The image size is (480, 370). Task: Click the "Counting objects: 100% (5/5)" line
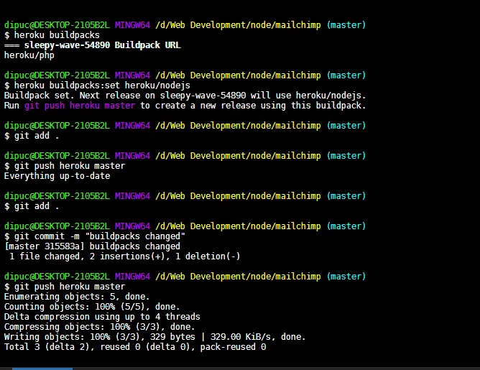tap(92, 307)
